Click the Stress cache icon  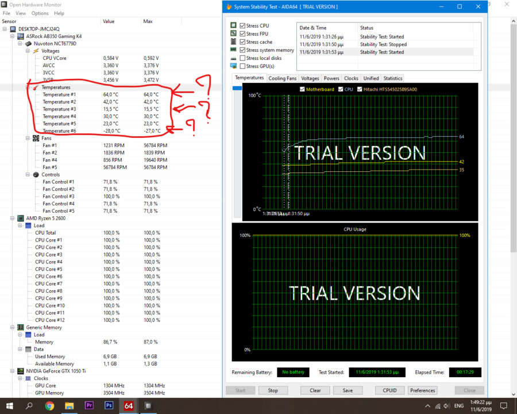pos(233,41)
